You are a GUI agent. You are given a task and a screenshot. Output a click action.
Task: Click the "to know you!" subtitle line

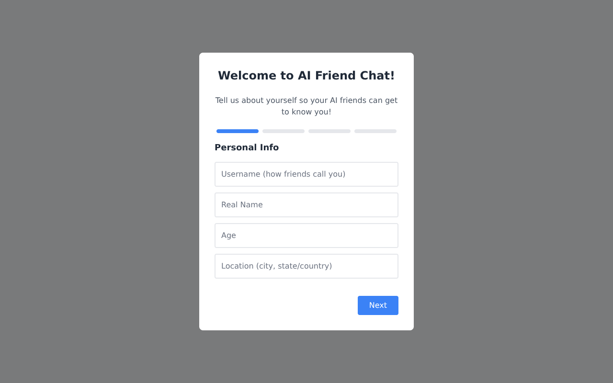tap(306, 112)
